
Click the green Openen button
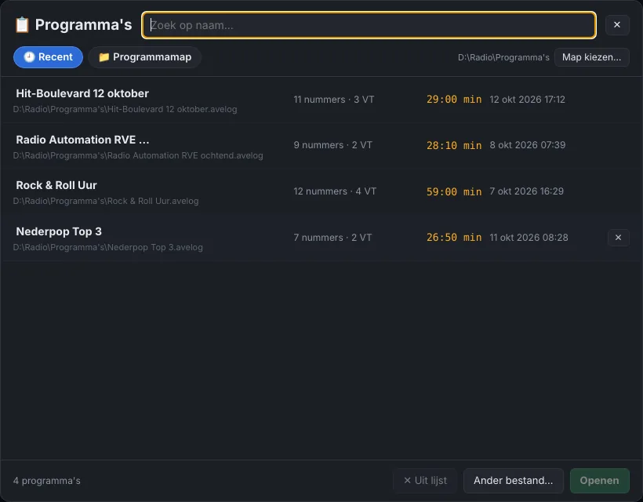point(600,480)
